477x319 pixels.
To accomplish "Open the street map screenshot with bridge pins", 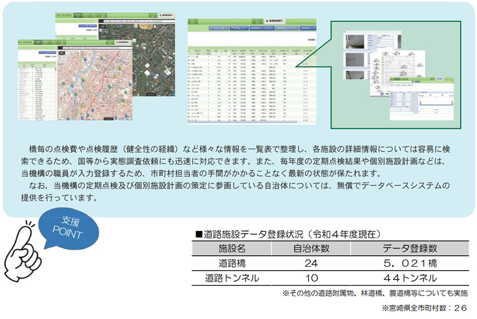I will (75, 80).
